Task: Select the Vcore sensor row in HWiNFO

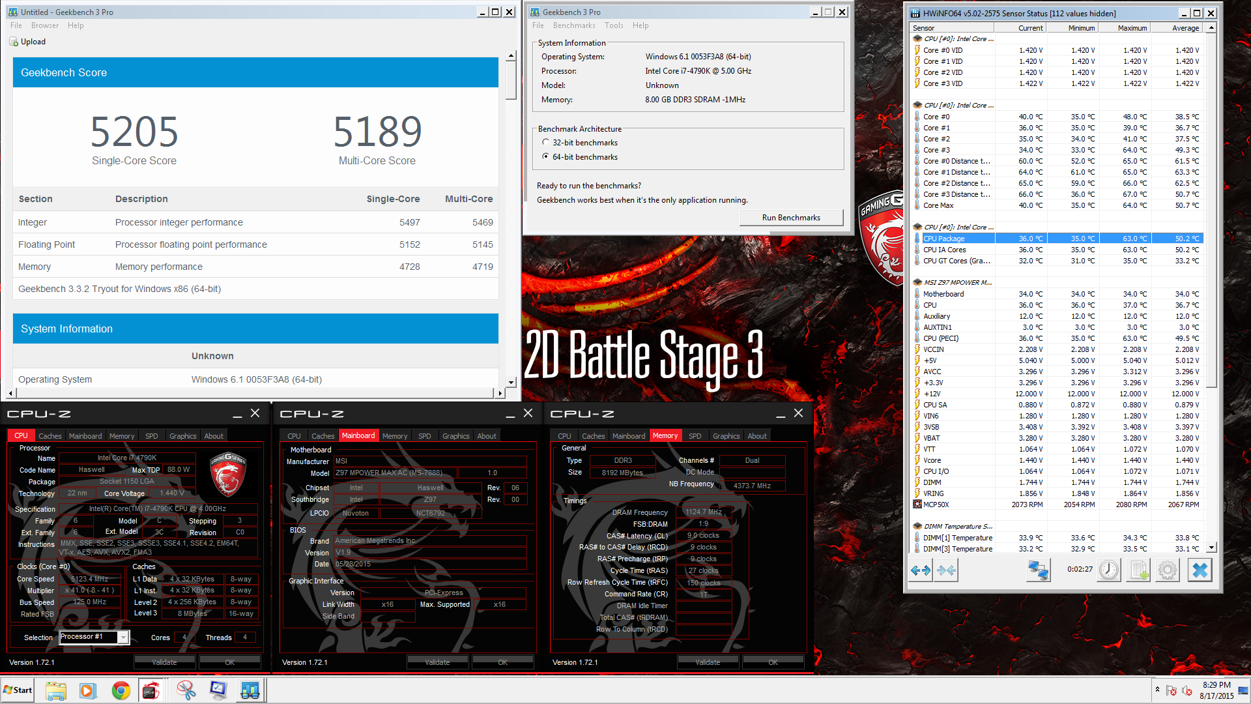Action: pos(1057,460)
